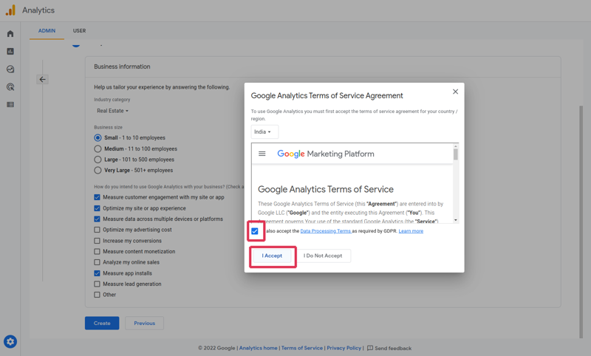Toggle the GDPR Data Processing Terms checkbox
Viewport: 591px width, 356px height.
(255, 231)
